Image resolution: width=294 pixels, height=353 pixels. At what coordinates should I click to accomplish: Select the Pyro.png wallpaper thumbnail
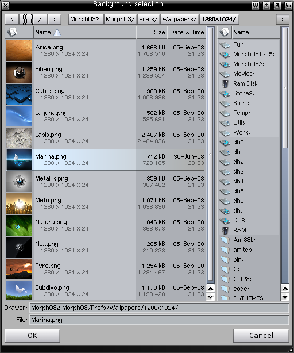(x=20, y=269)
